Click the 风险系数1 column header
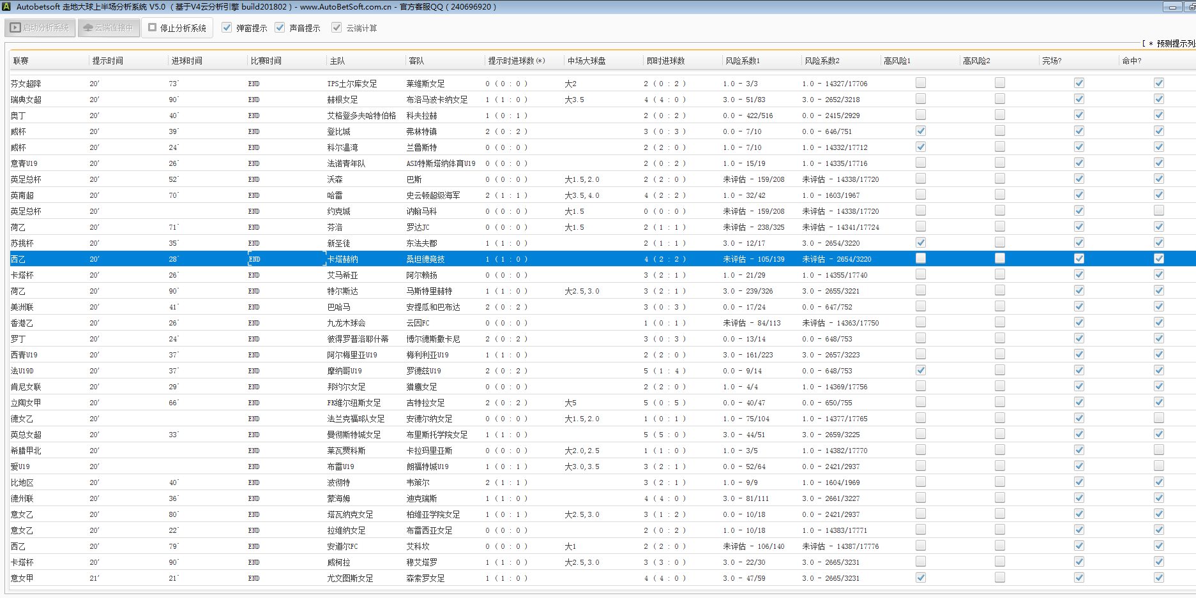Screen dimensions: 1196x598 742,61
